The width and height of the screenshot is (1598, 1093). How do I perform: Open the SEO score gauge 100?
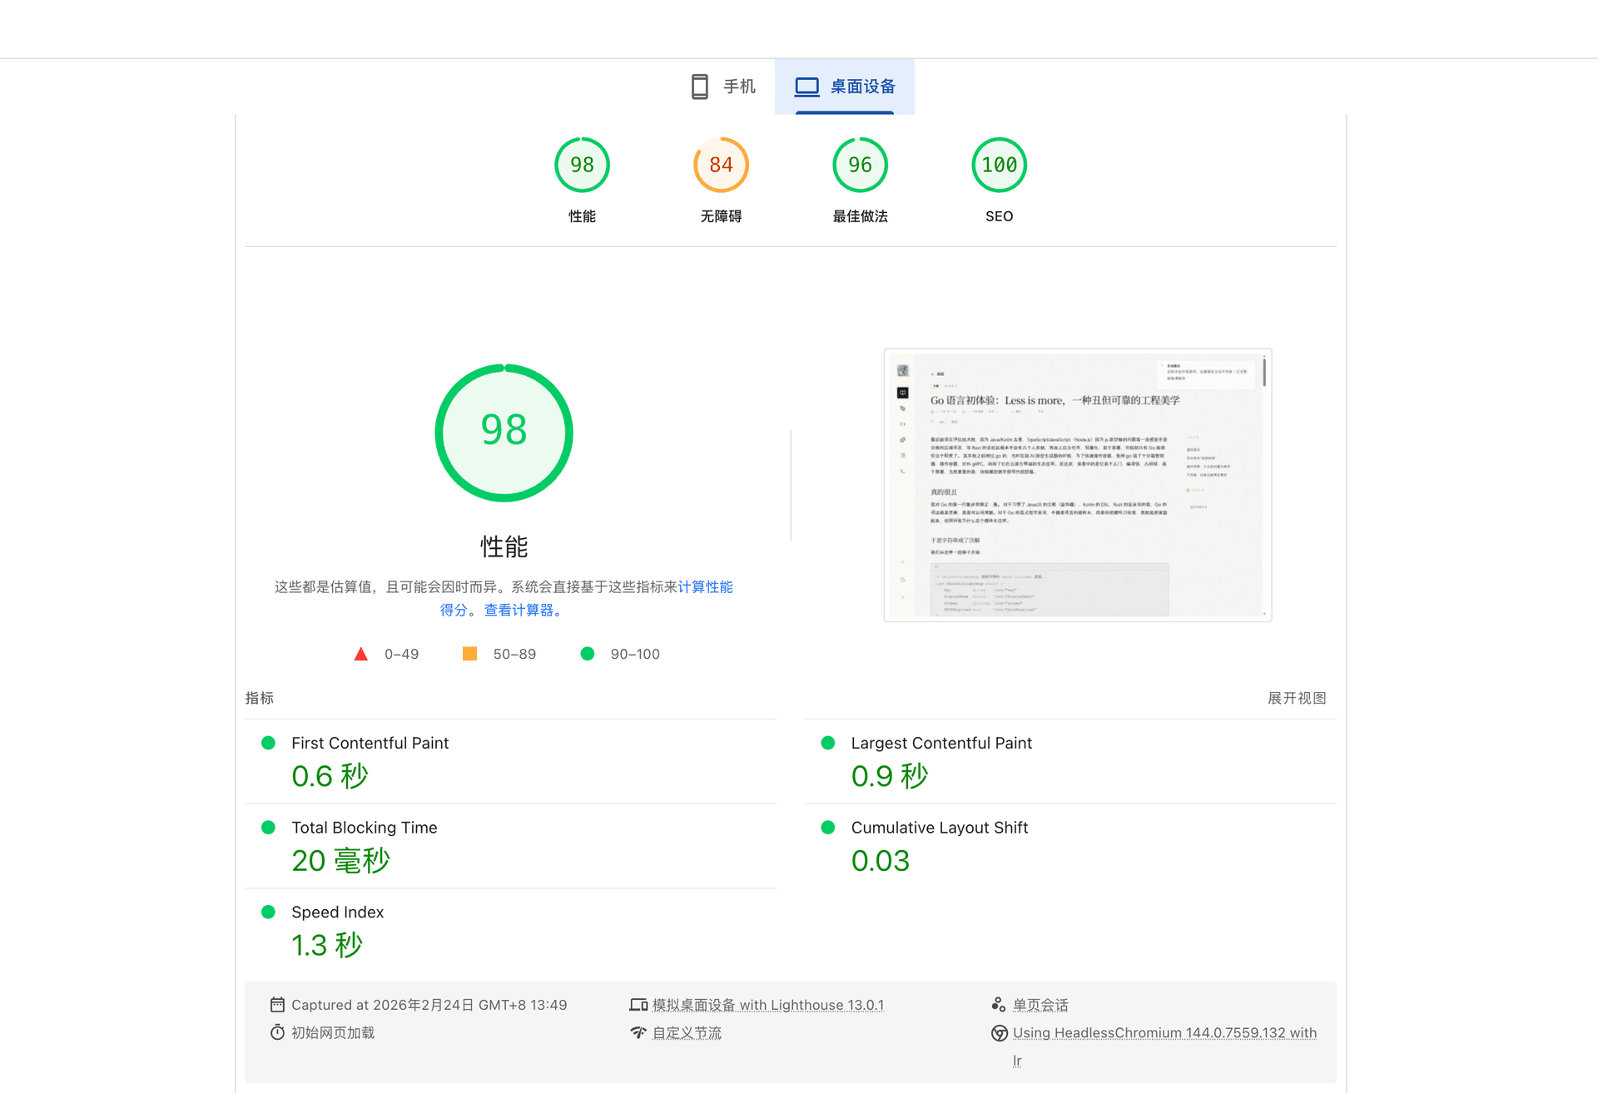click(x=999, y=165)
